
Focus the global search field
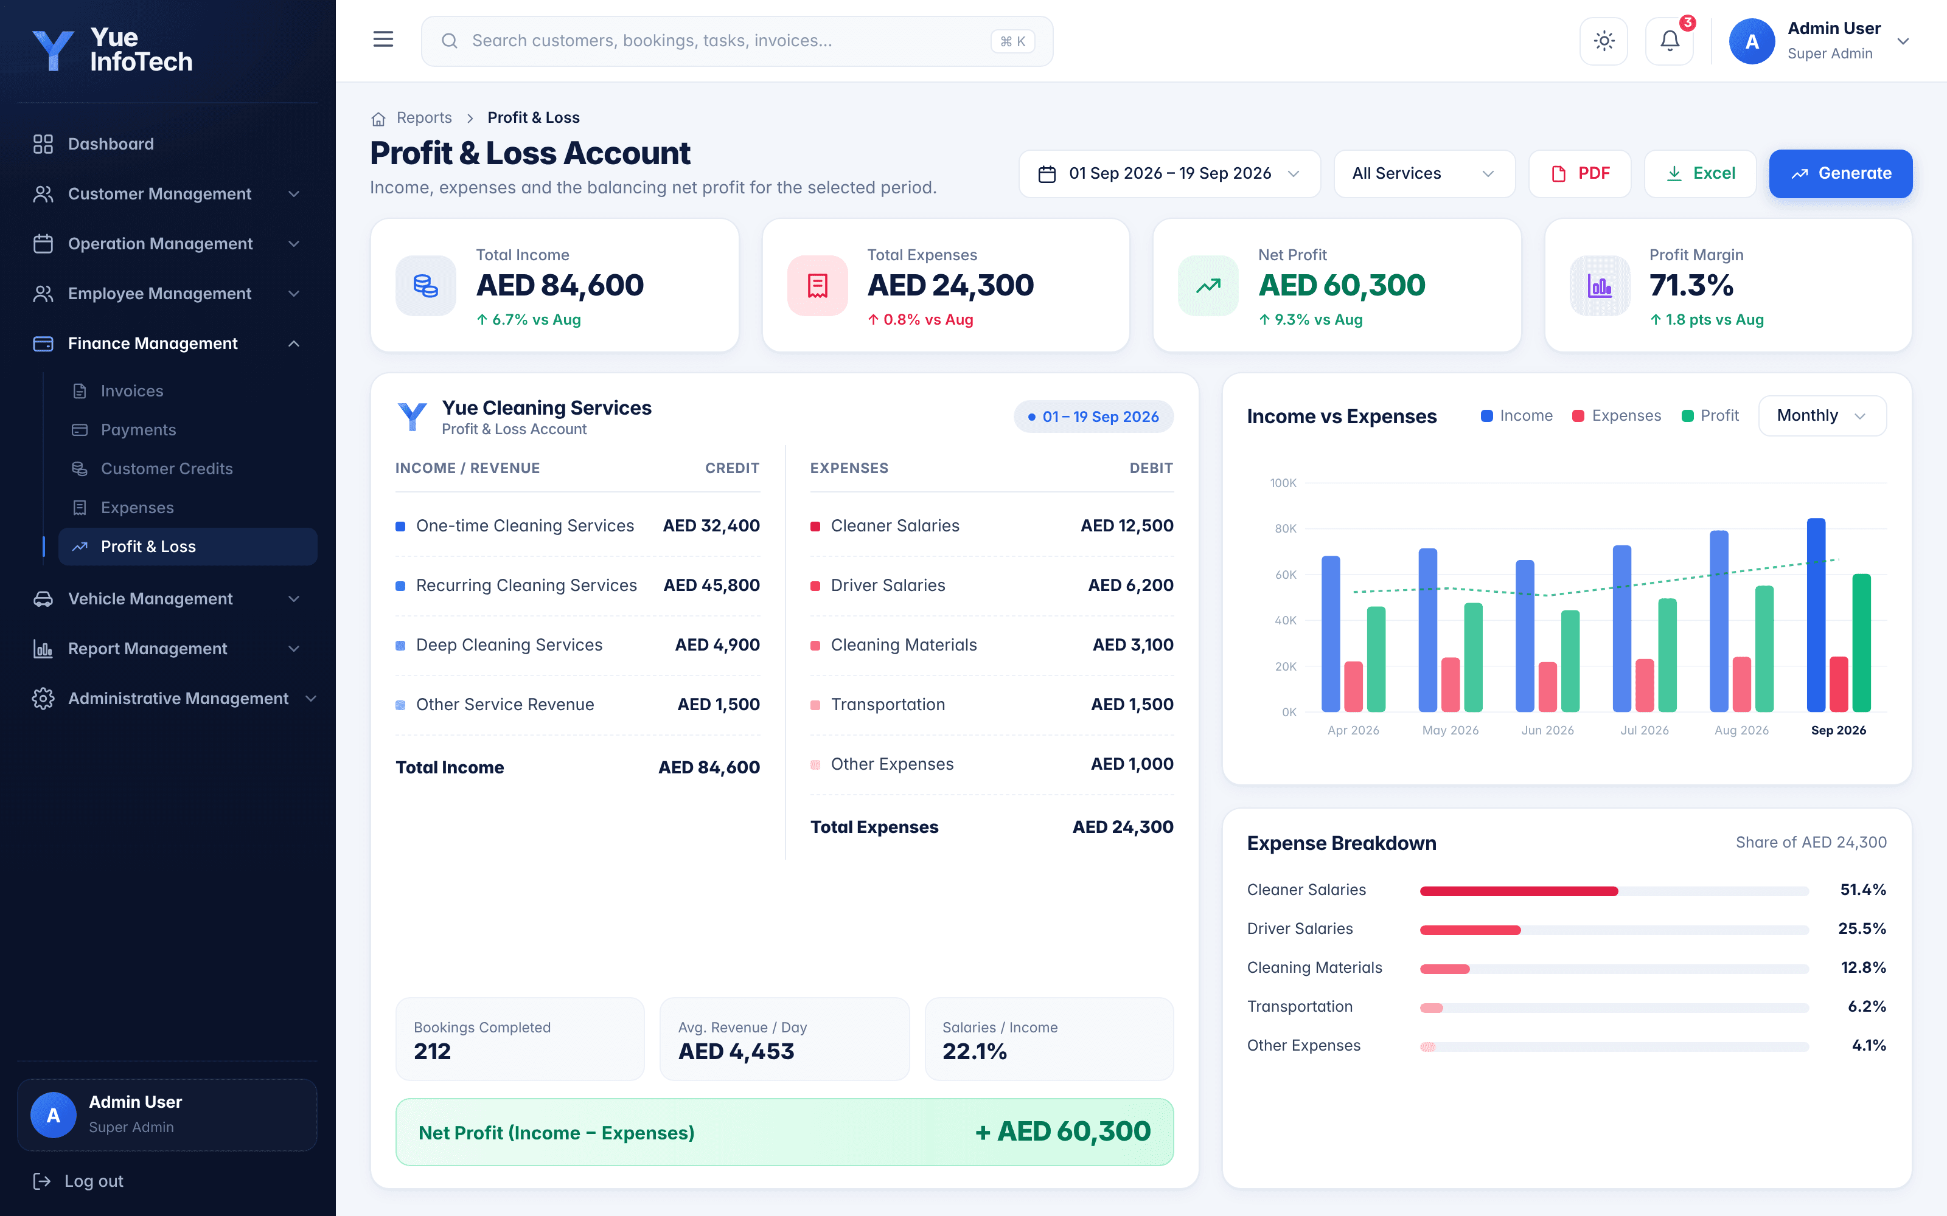[x=737, y=41]
